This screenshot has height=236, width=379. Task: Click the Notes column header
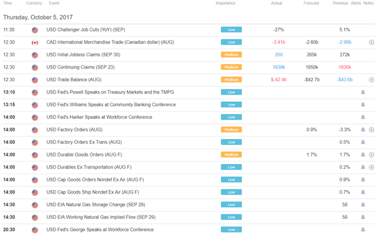pos(368,3)
